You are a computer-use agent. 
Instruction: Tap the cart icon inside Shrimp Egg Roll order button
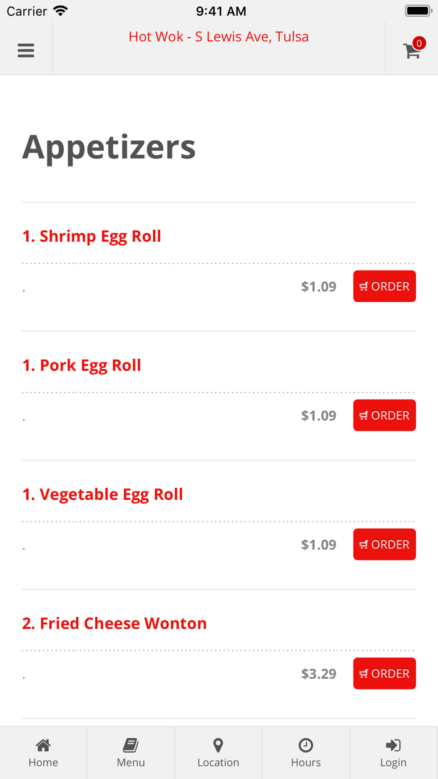point(365,286)
